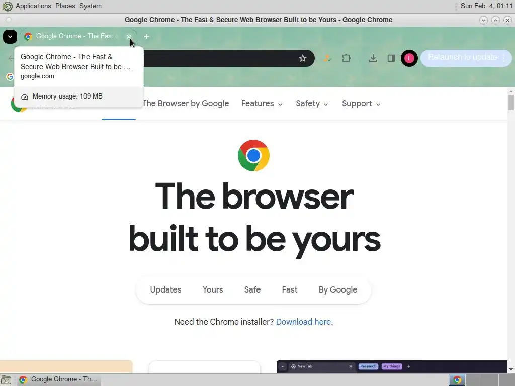Click the Research tab group chip in preview
Image resolution: width=515 pixels, height=386 pixels.
tap(368, 366)
